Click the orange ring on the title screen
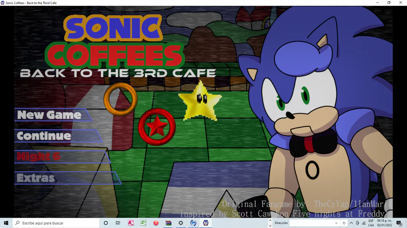 click(x=120, y=99)
